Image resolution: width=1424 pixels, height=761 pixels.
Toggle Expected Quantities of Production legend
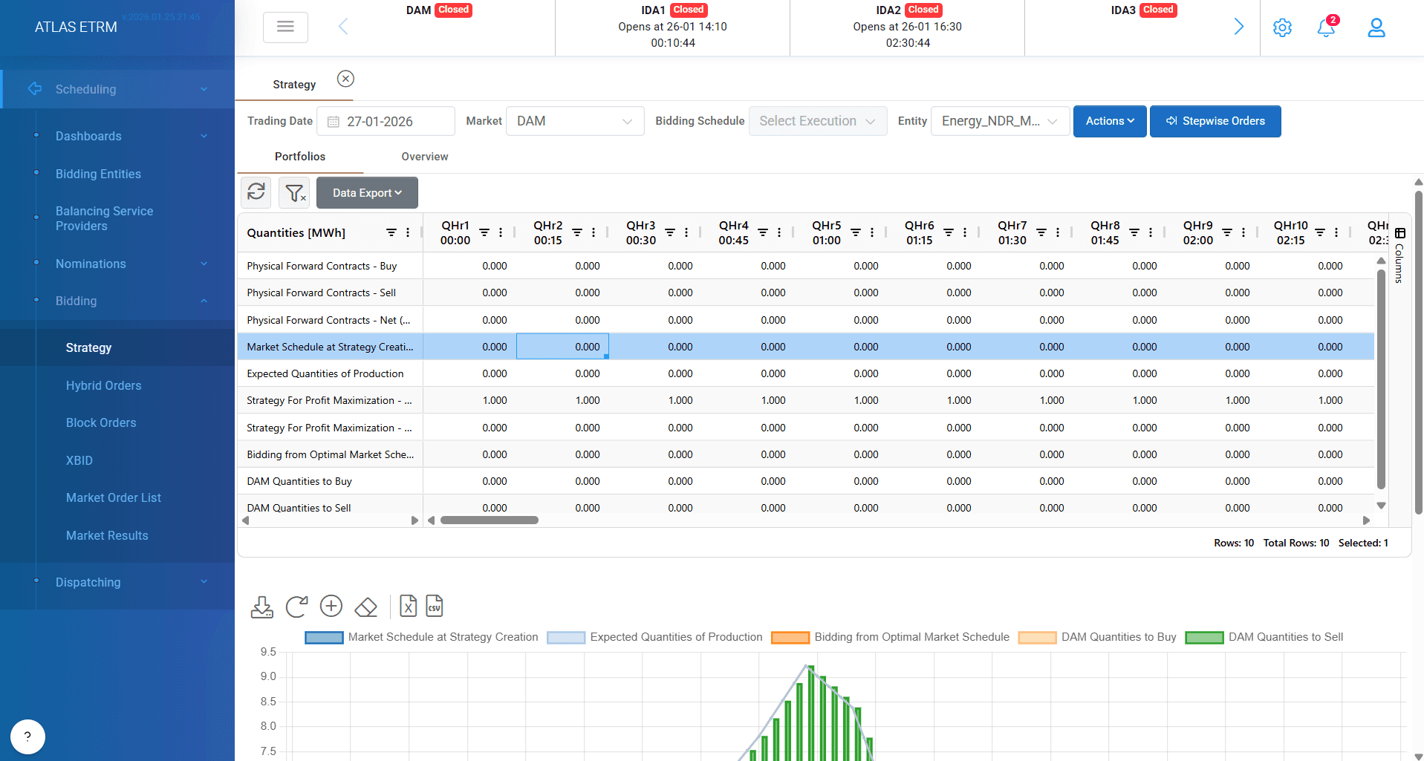pos(654,637)
